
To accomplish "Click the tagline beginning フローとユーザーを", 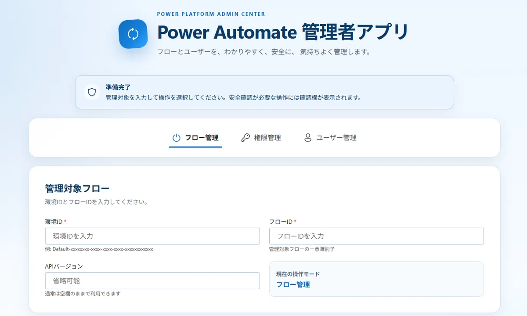I will (264, 52).
